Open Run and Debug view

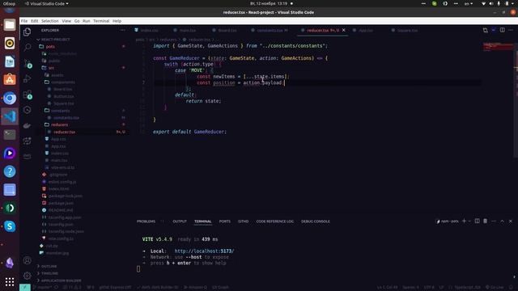(x=27, y=79)
